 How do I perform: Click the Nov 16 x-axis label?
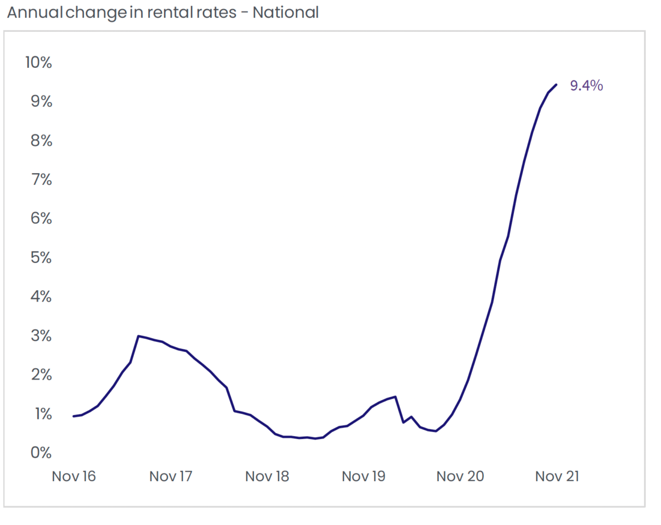pyautogui.click(x=74, y=477)
